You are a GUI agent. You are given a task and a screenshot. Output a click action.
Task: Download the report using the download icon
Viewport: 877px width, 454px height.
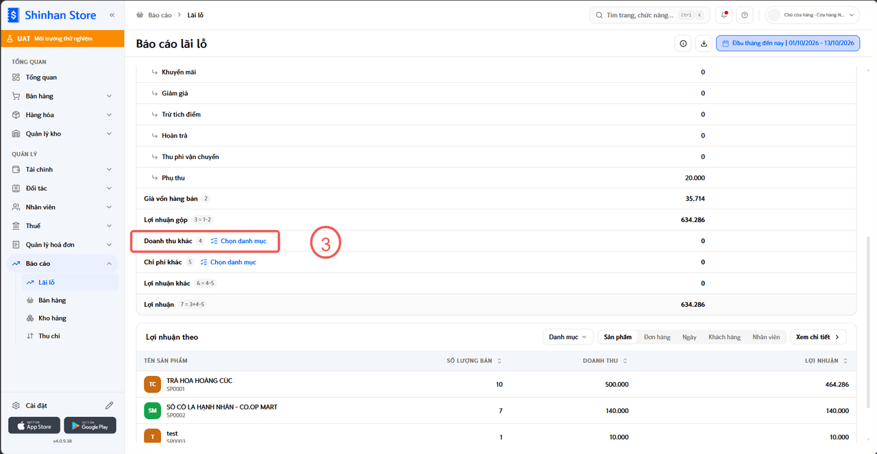tap(704, 44)
